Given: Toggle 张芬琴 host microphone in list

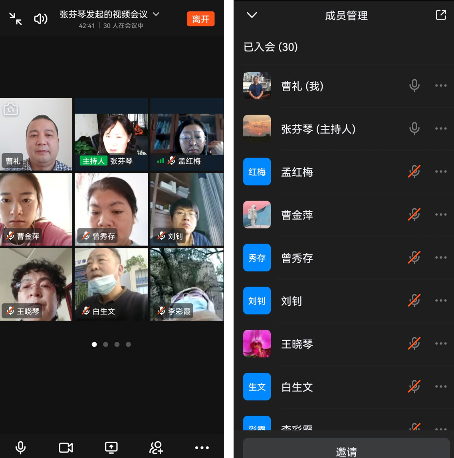Looking at the screenshot, I should [414, 129].
